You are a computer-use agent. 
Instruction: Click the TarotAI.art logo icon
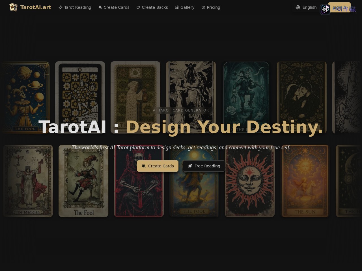pyautogui.click(x=13, y=7)
